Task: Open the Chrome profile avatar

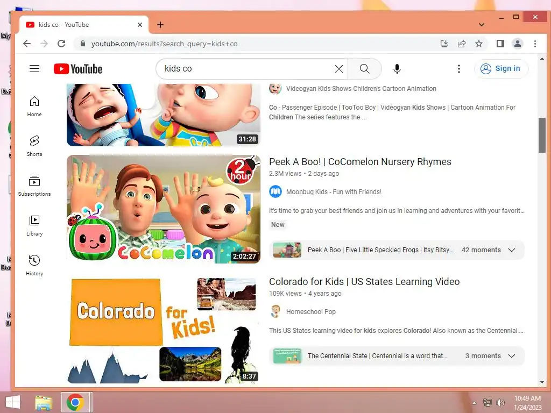Action: (517, 44)
